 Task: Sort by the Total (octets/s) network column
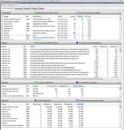78,86
